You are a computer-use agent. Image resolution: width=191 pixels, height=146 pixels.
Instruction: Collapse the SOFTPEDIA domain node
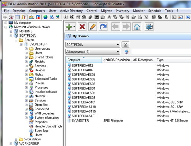(11, 36)
